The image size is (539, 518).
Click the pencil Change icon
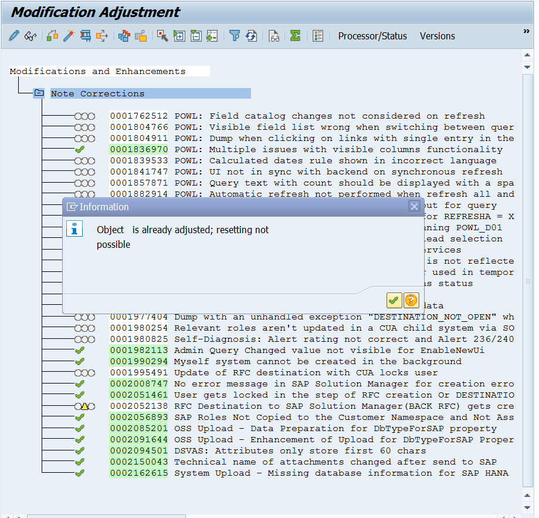click(14, 36)
